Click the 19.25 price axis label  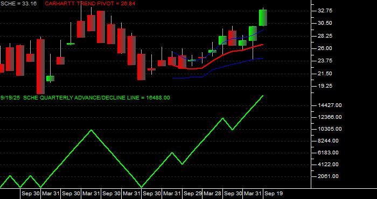pos(325,86)
